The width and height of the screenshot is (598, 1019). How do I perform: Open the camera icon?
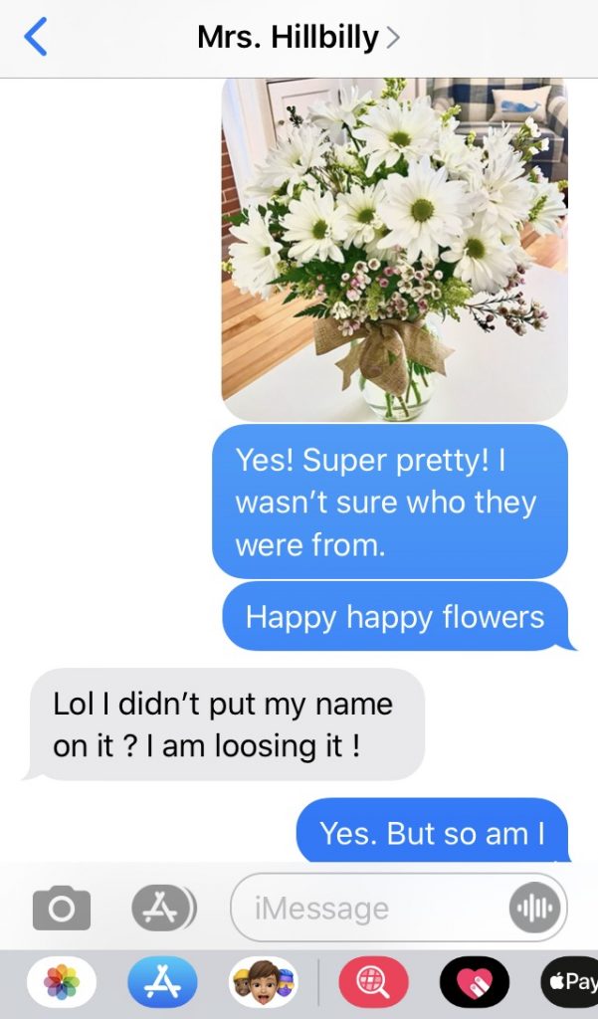pos(61,908)
